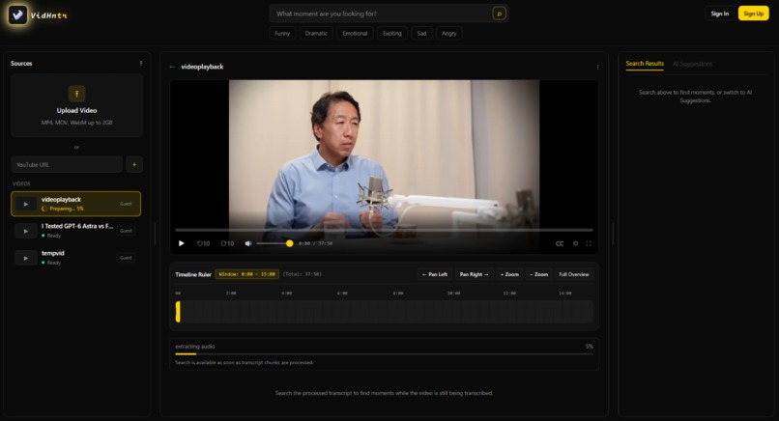Click the Window 0:00 - 15:00 badge
The height and width of the screenshot is (421, 779).
click(x=246, y=274)
